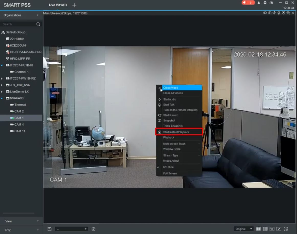This screenshot has height=234, width=297.
Task: Open the alarm speaker counter badge
Action: 248,3
